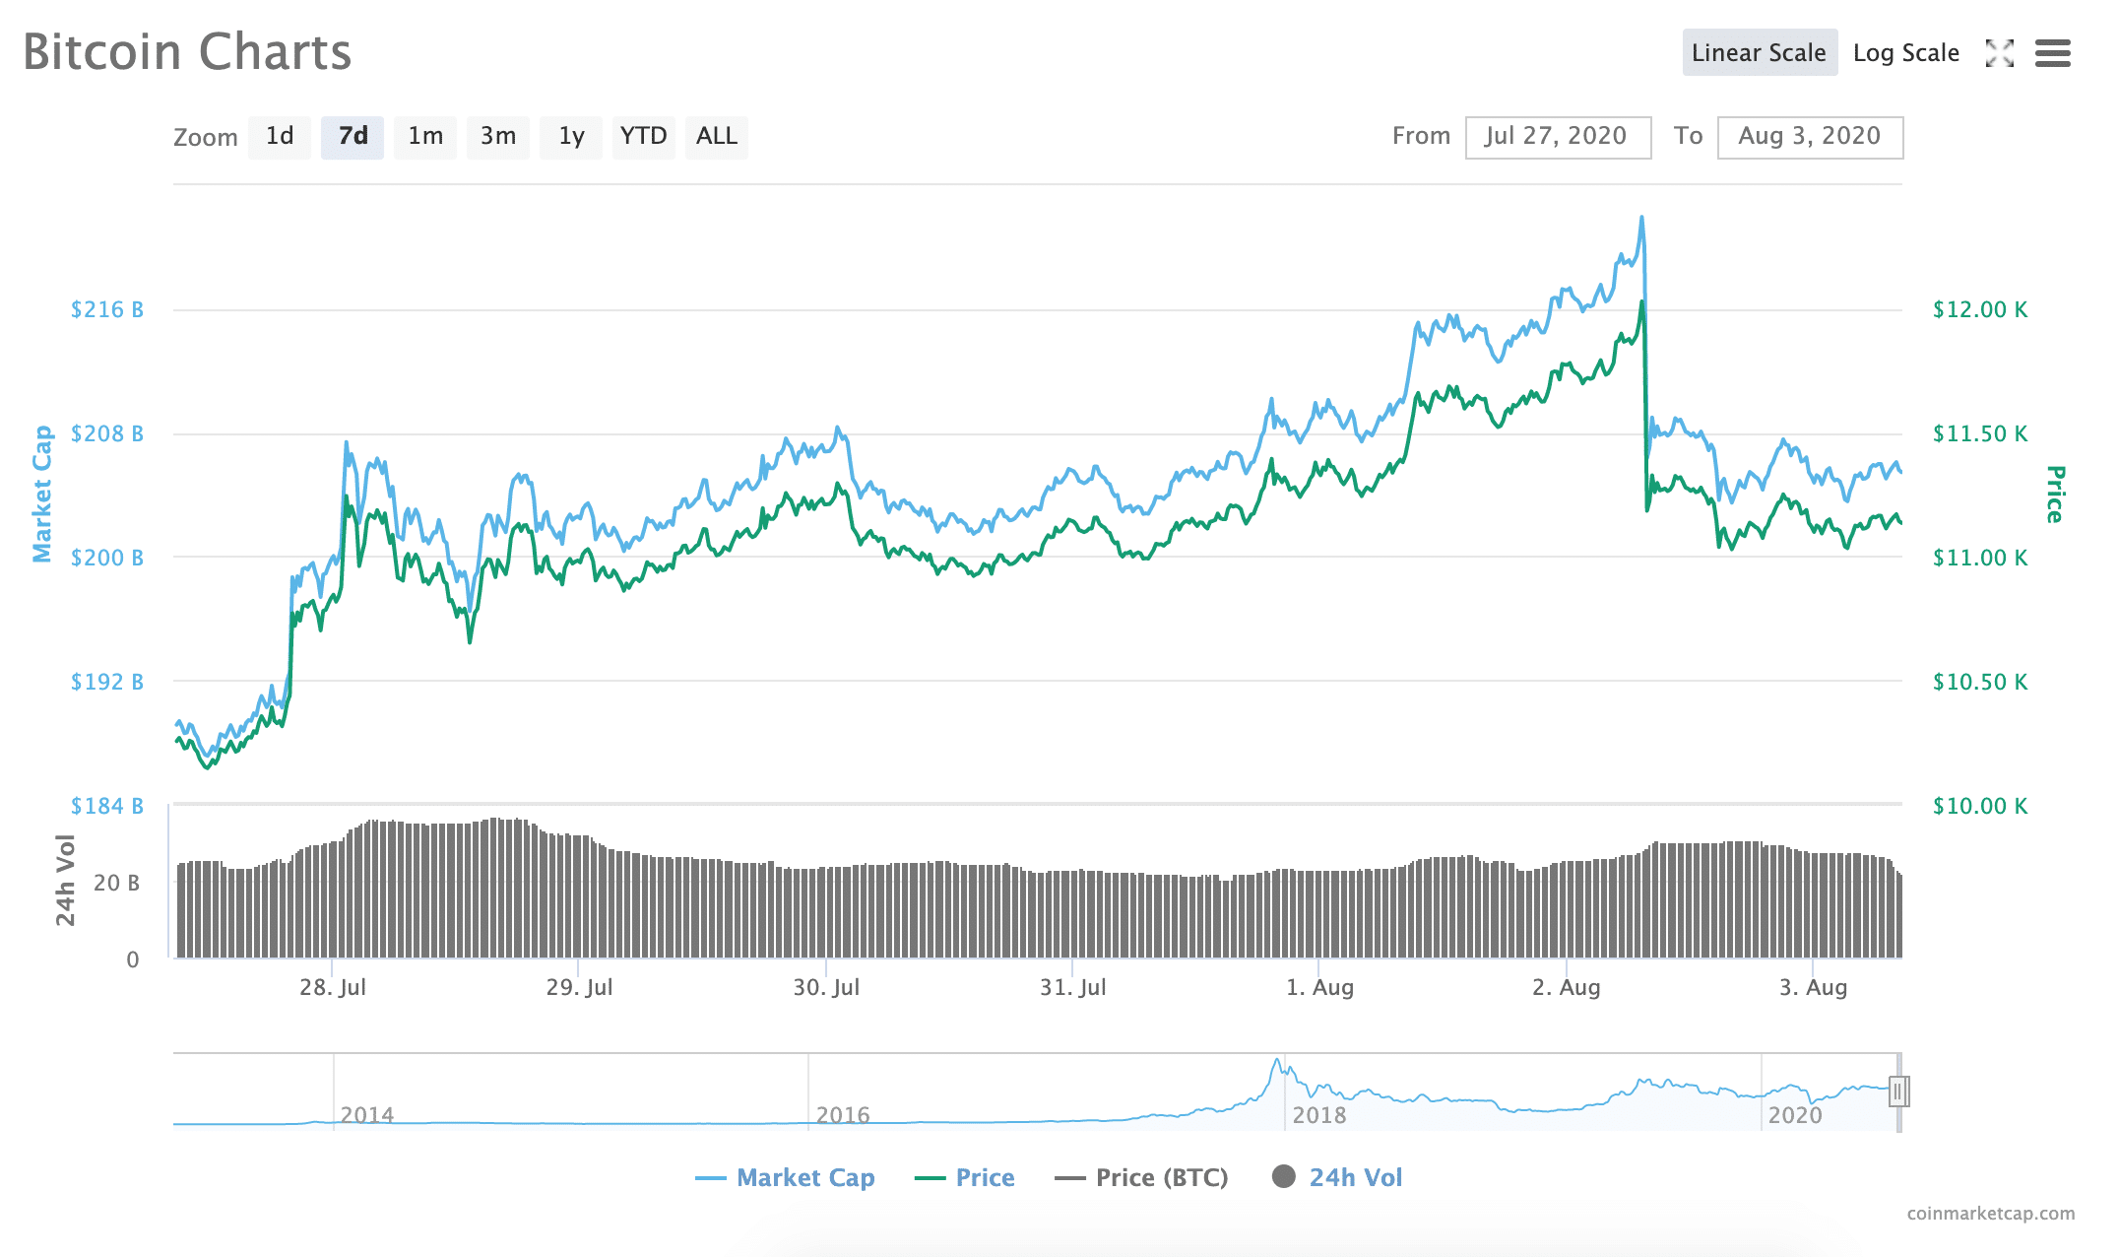Screen dimensions: 2119x1257
Task: Switch to Log Scale
Action: tap(1905, 53)
